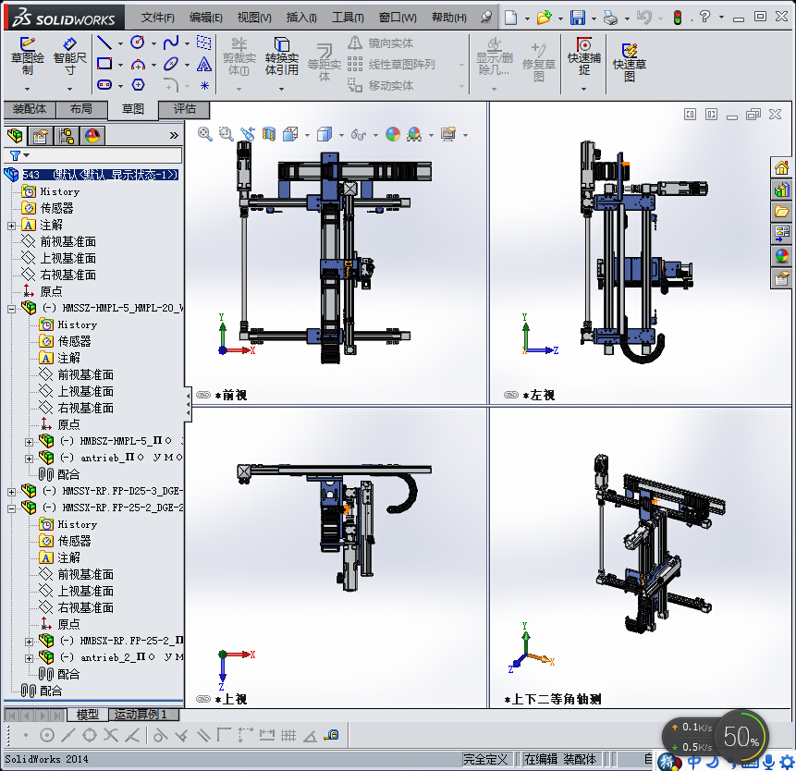Switch to the 布局 tab
This screenshot has height=771, width=796.
(81, 108)
